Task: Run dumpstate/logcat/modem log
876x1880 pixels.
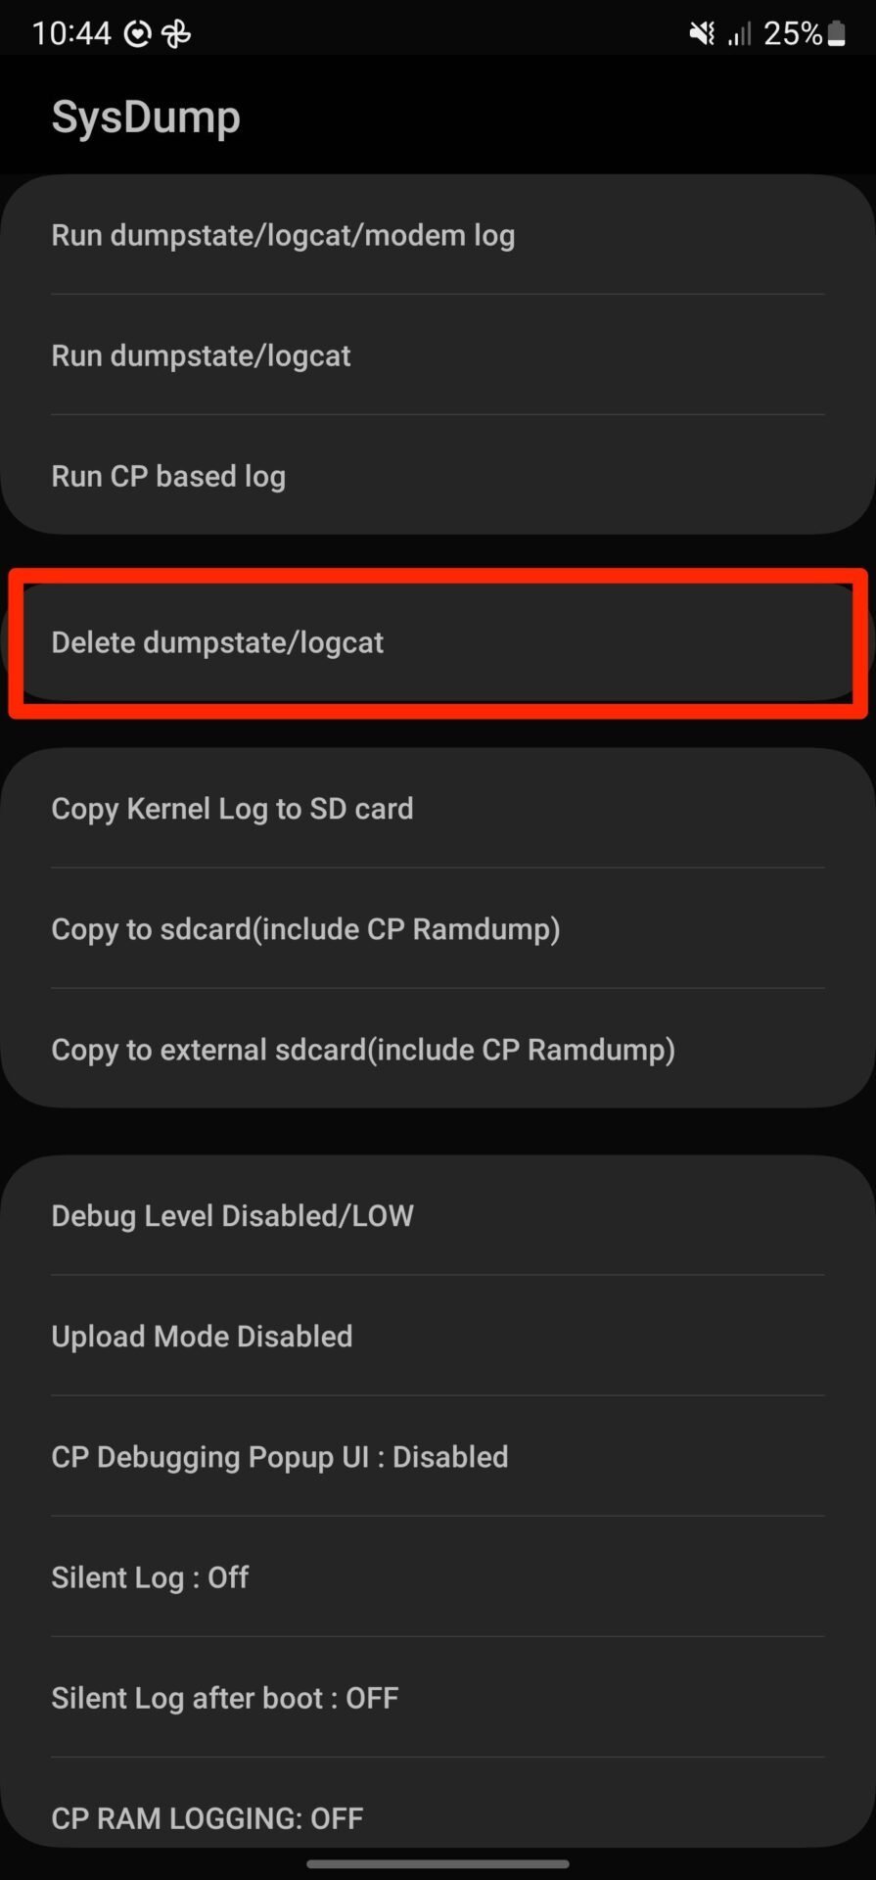Action: (x=438, y=235)
